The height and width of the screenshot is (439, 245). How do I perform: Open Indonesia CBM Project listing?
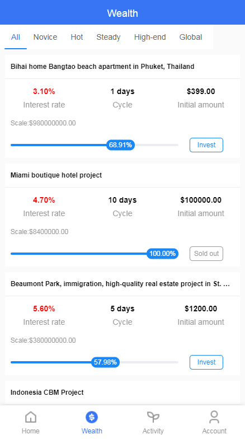pos(47,393)
